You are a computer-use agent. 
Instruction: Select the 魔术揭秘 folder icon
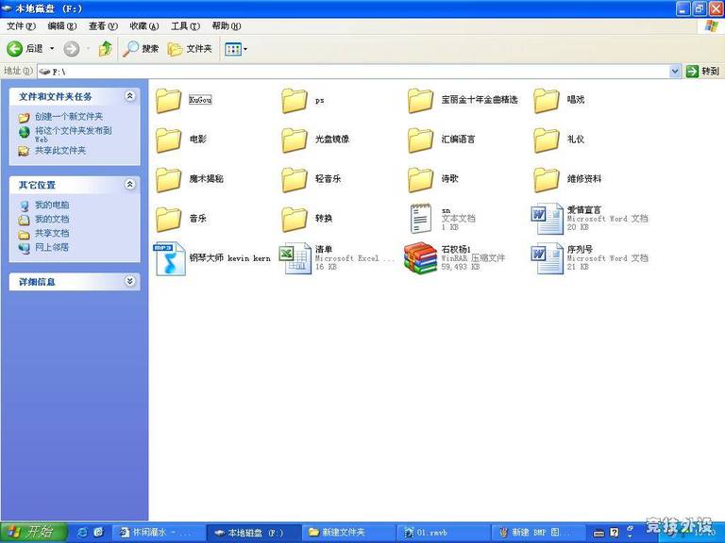coord(168,180)
